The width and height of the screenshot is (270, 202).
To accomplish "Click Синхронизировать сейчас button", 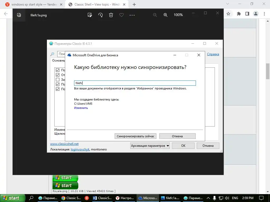I will [136, 136].
